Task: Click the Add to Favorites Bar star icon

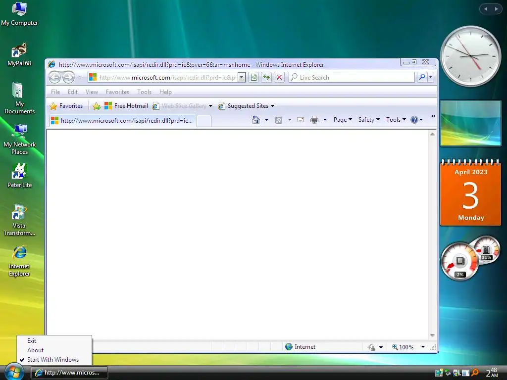Action: tap(97, 106)
